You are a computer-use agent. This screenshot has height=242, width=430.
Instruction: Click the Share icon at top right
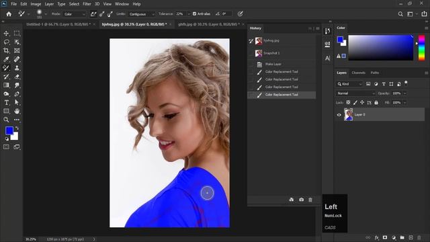[424, 14]
